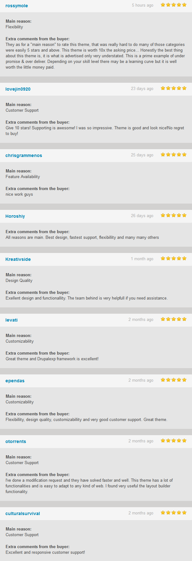192x561 pixels.
Task: Click star rating beside chrisgrammenos review
Action: (174, 154)
